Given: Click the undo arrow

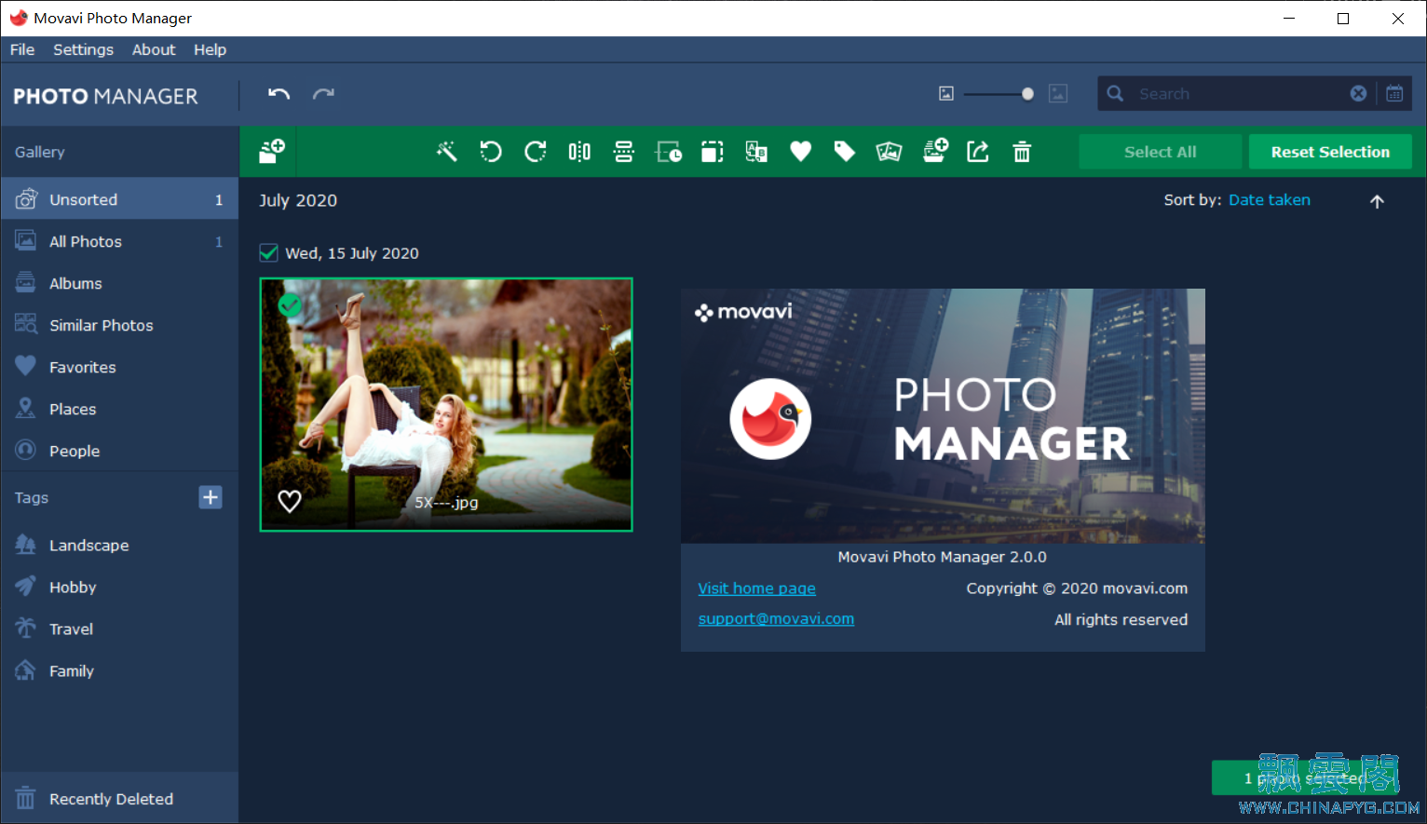Looking at the screenshot, I should point(279,93).
